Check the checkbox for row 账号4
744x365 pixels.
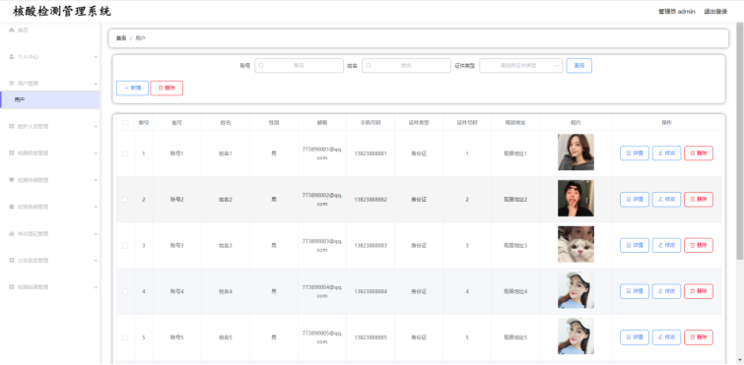pyautogui.click(x=125, y=291)
